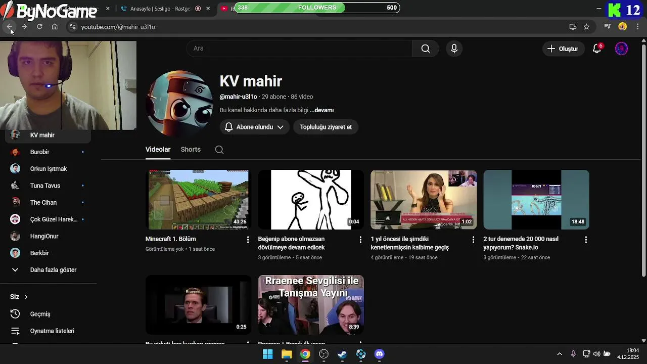Open options for Beğenip abone olmazsan video
The width and height of the screenshot is (647, 364).
(360, 240)
